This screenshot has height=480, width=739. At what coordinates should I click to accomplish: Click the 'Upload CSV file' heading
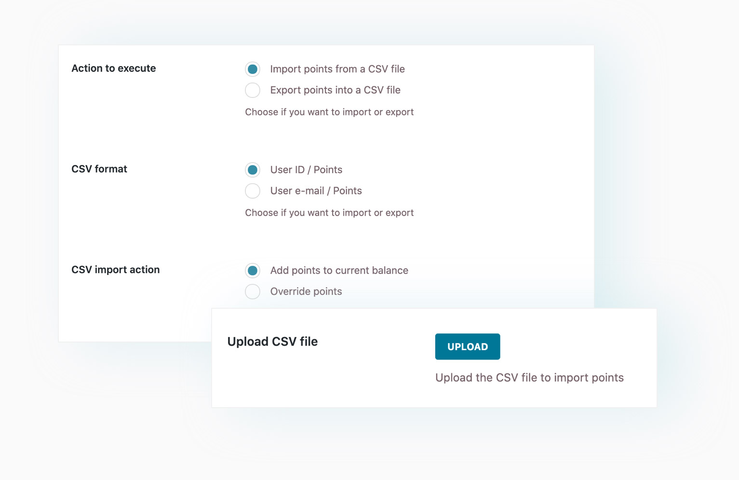(x=272, y=342)
